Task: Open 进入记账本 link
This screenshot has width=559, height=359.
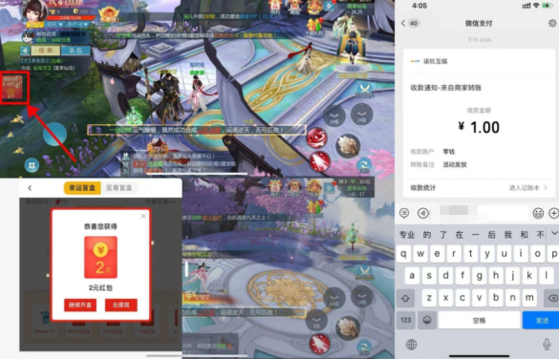Action: (x=527, y=188)
